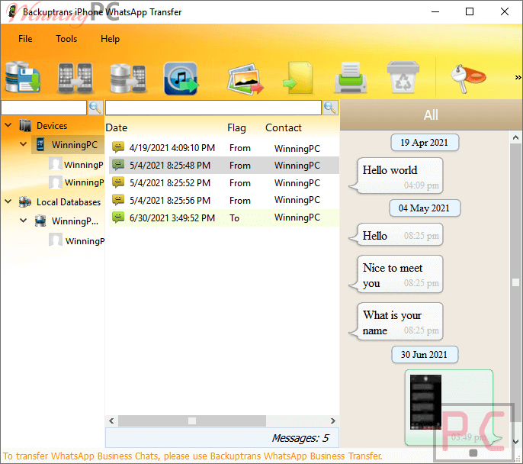This screenshot has height=464, width=523.
Task: Click message list horizontal scrollbar right arrow
Action: click(333, 420)
